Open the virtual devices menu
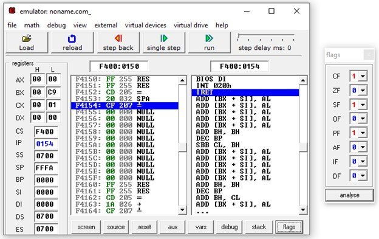 (146, 26)
